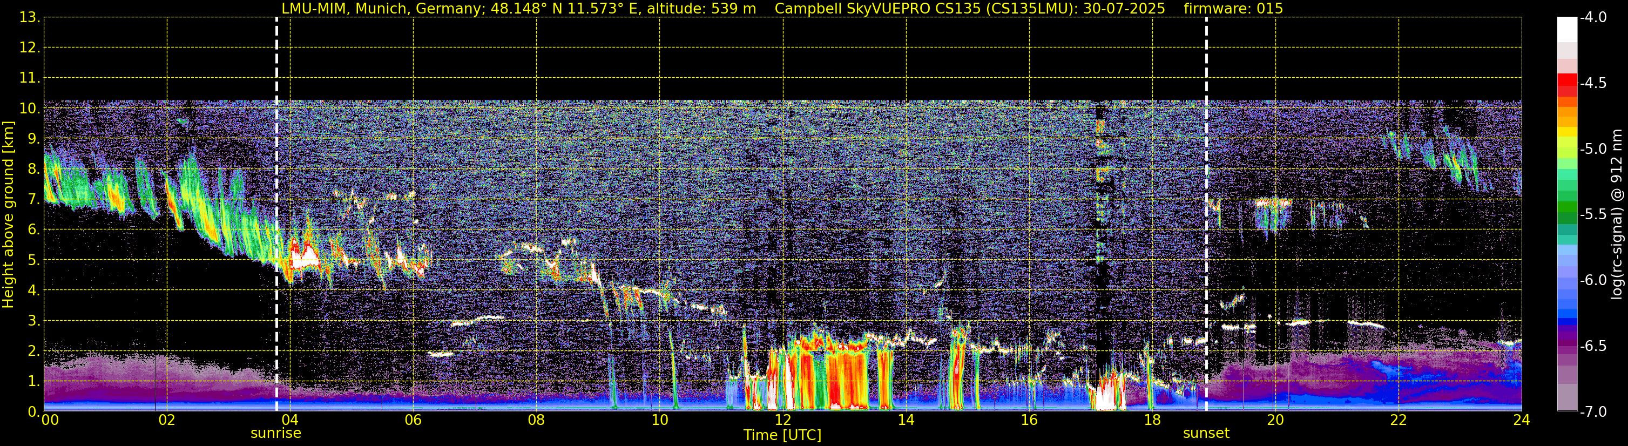Click the white dashed sunset marker line
The height and width of the screenshot is (446, 1628).
(x=1206, y=214)
